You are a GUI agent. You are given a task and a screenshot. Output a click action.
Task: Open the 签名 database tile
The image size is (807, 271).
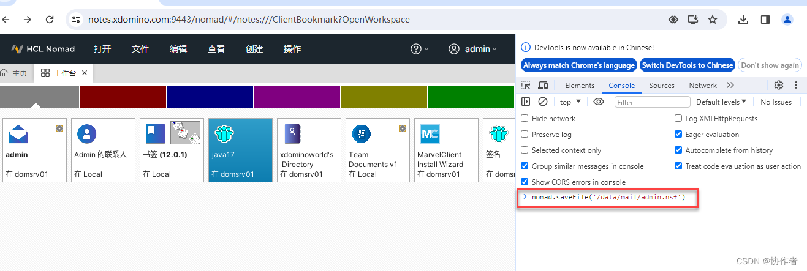pyautogui.click(x=499, y=150)
